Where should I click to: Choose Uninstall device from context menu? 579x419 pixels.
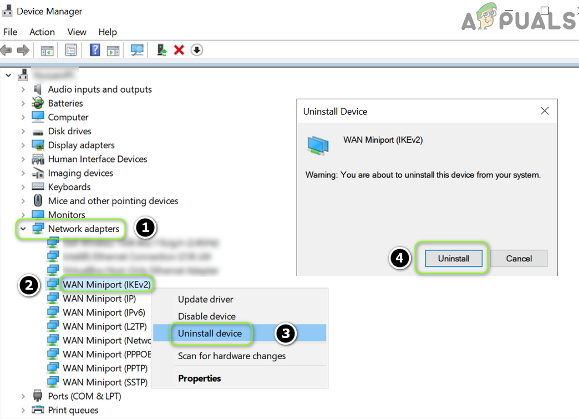pos(240,334)
